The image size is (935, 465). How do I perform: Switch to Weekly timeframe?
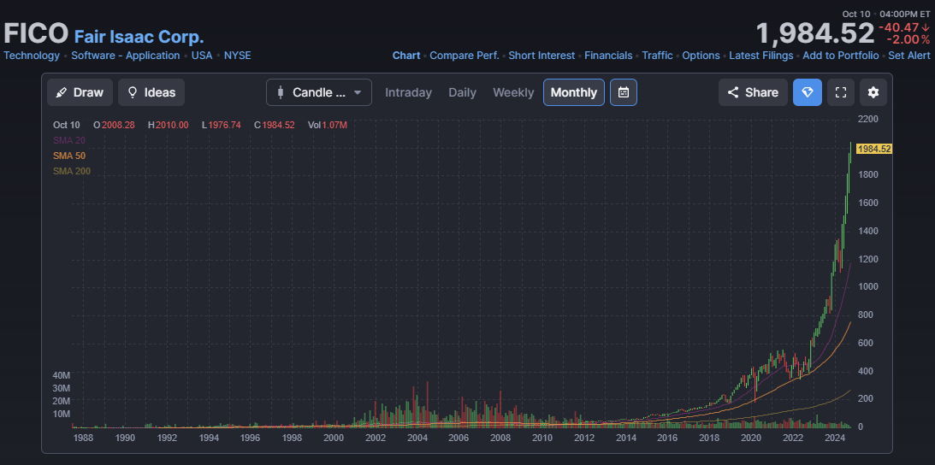(x=513, y=92)
